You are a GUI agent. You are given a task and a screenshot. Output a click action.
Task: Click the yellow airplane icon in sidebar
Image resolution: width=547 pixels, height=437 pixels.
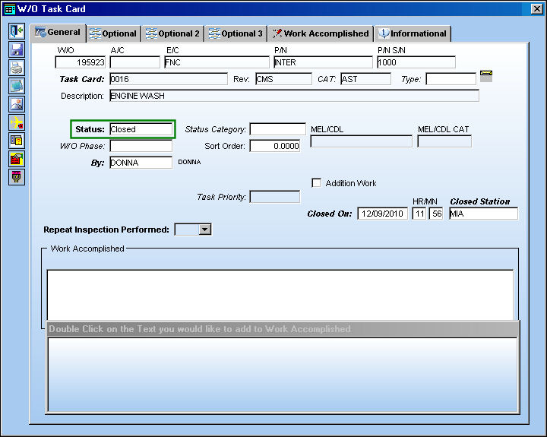tap(17, 122)
